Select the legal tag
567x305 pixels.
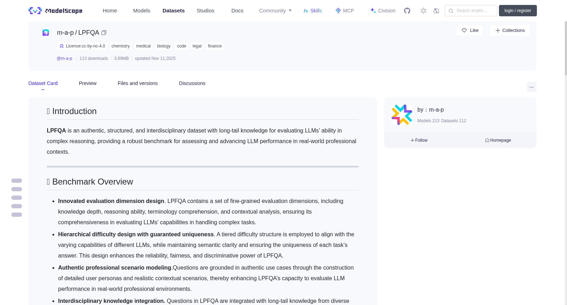click(197, 46)
